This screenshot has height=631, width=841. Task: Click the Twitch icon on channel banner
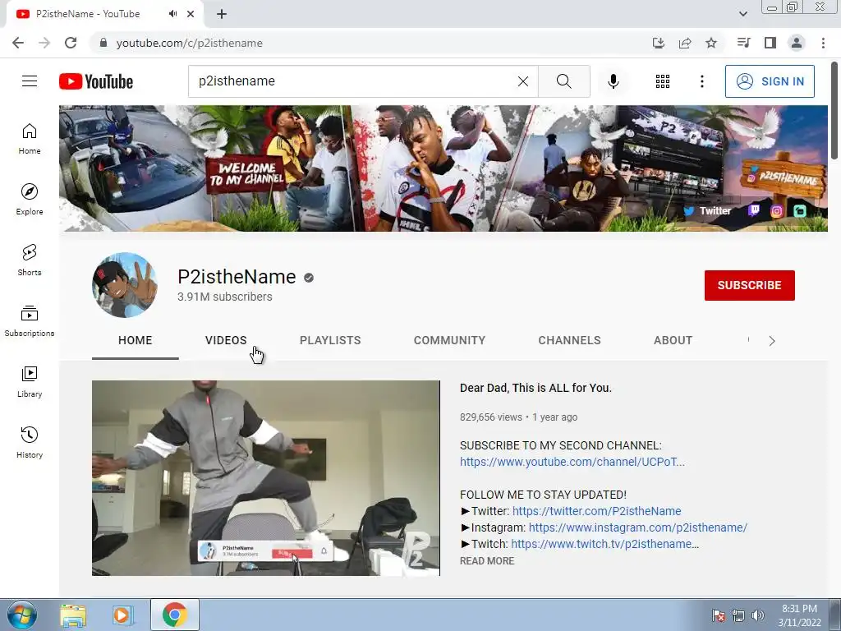(754, 210)
